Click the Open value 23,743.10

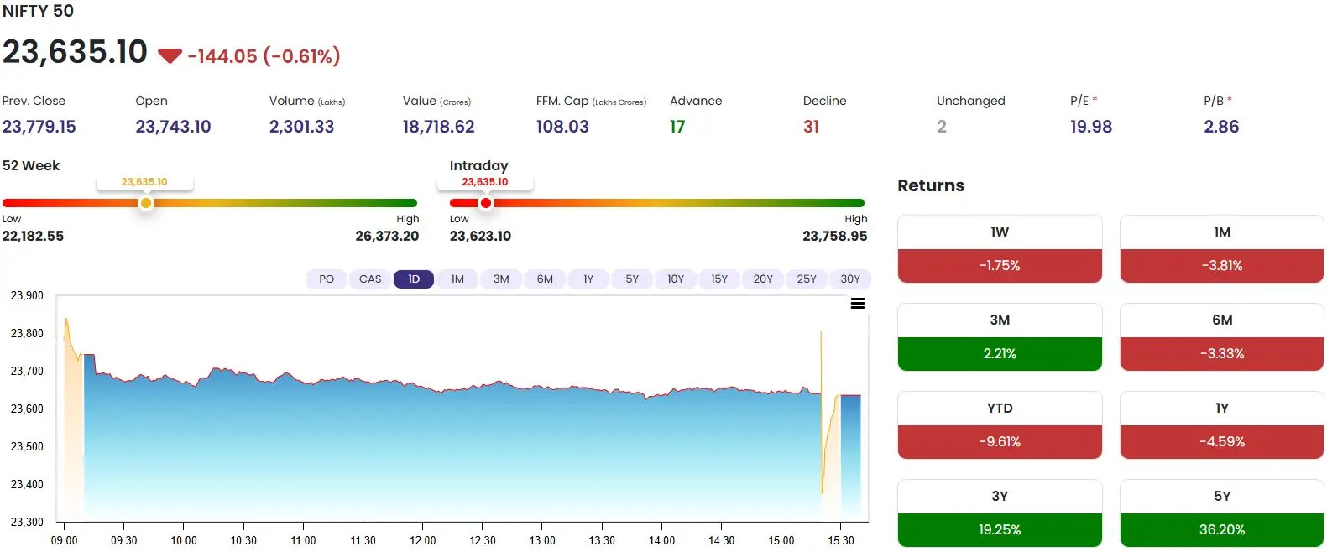coord(173,127)
